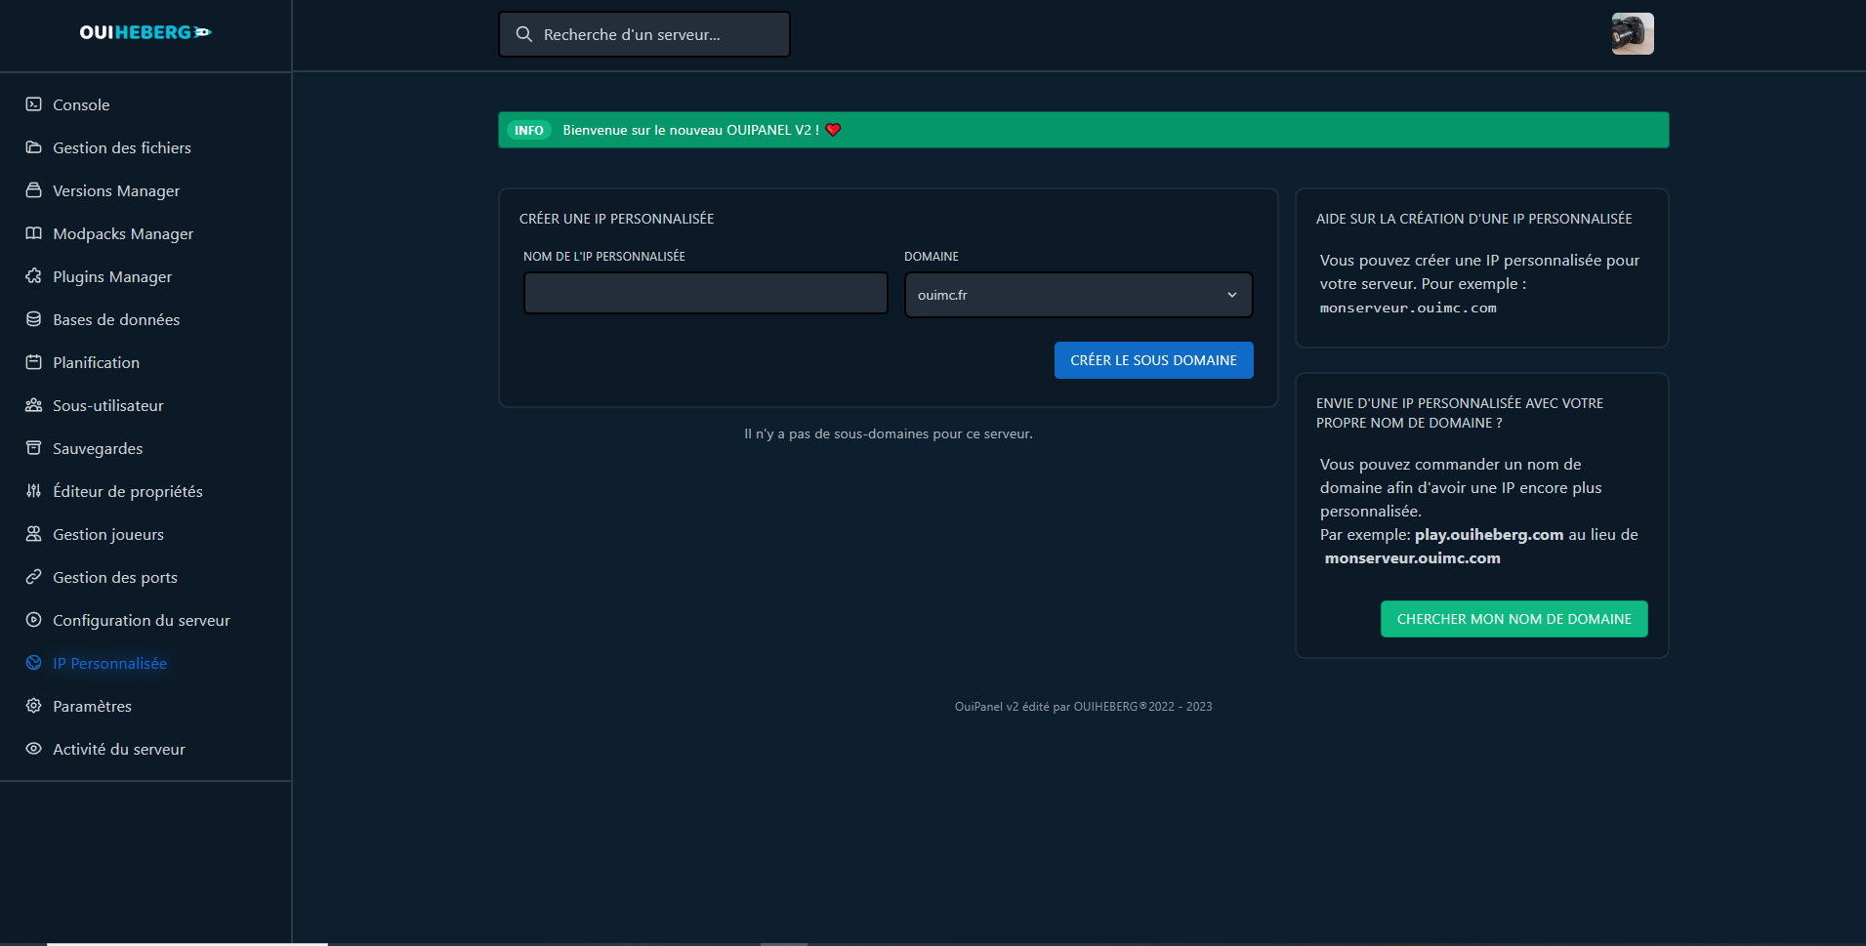The image size is (1866, 946).
Task: Click Créer le sous domaine button
Action: [x=1153, y=360]
